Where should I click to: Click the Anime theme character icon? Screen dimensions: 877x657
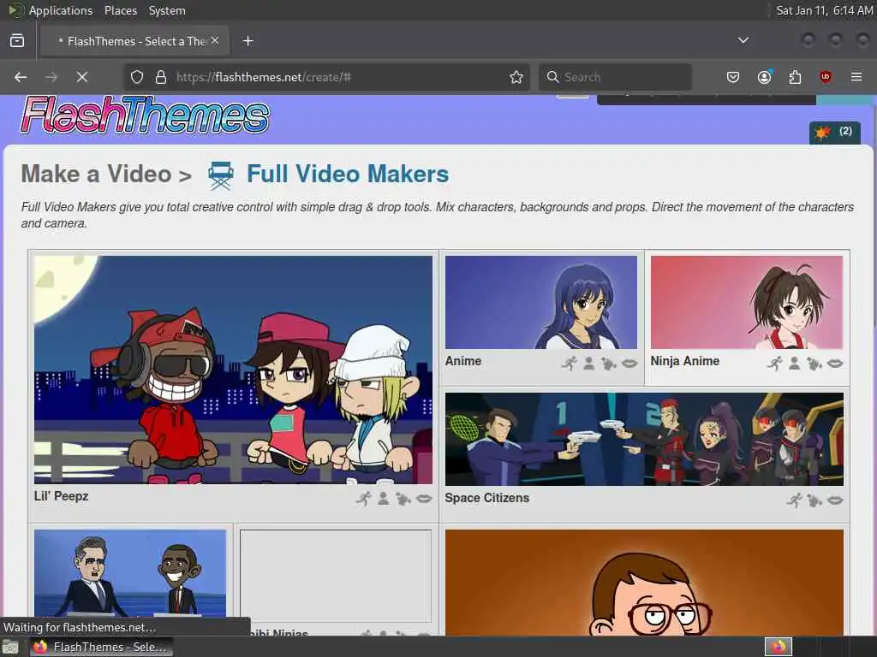(x=589, y=364)
